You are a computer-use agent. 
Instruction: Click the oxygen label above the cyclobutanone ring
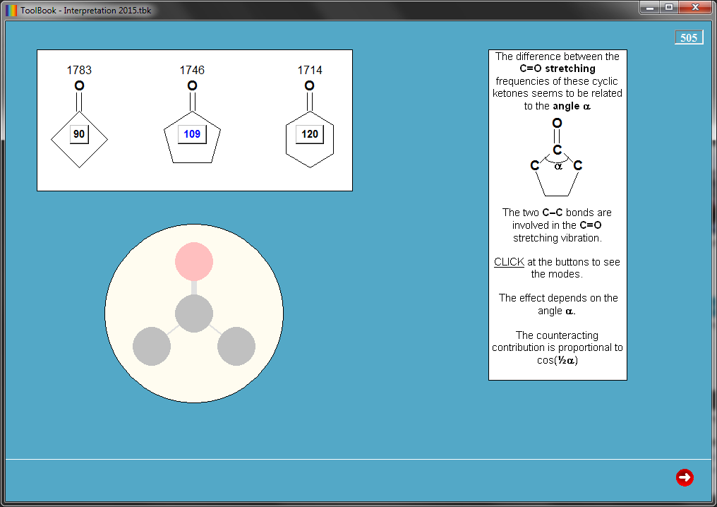79,86
